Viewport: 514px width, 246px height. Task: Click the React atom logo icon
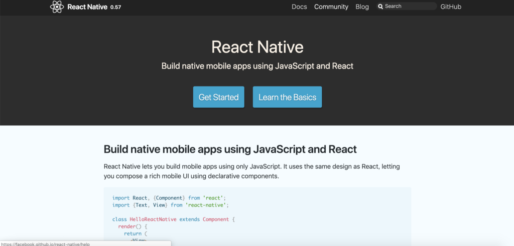(57, 6)
